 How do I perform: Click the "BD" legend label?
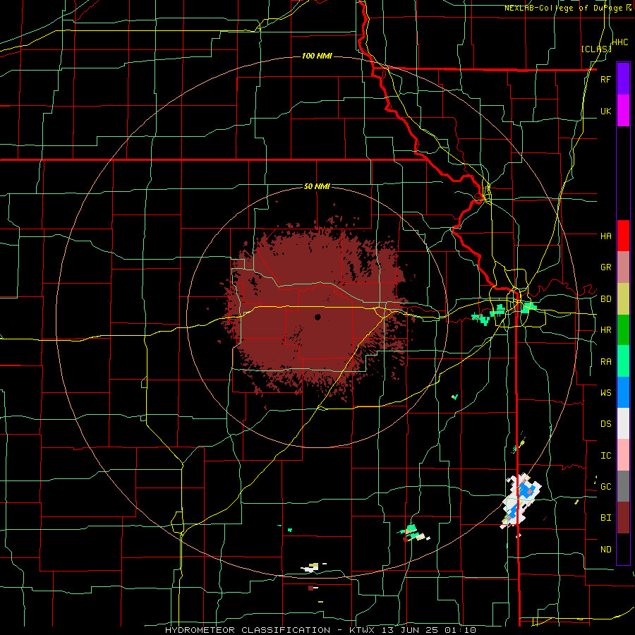click(x=605, y=299)
